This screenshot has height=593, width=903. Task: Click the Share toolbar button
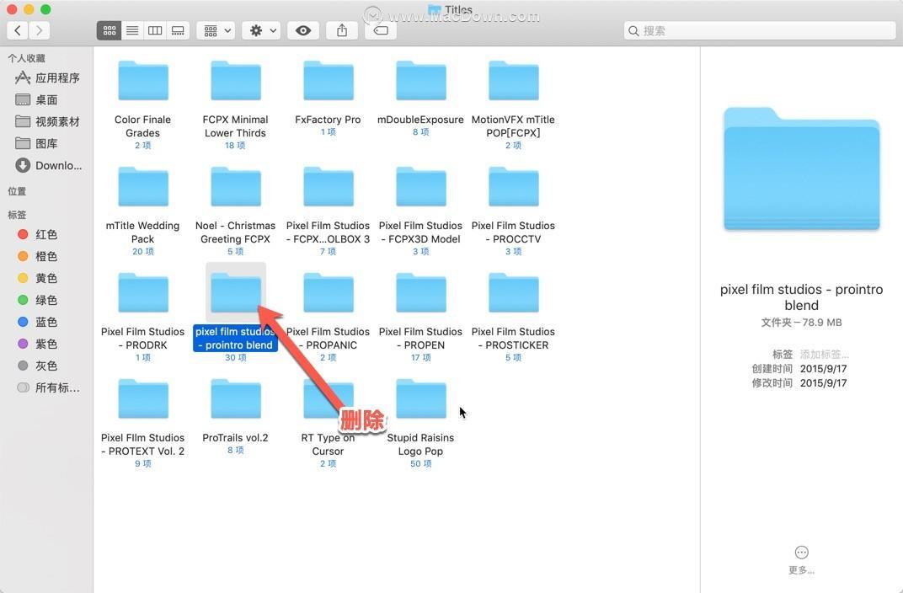click(342, 30)
